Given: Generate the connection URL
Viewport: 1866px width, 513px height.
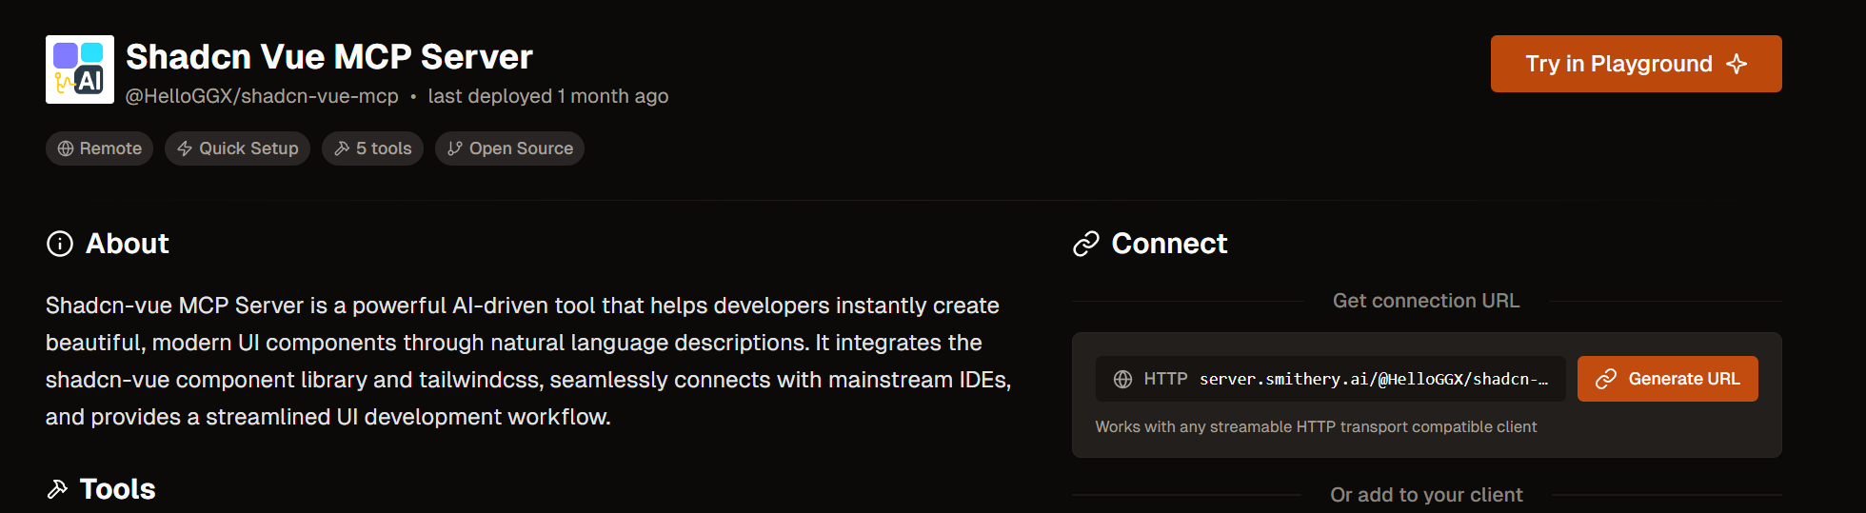Looking at the screenshot, I should tap(1667, 379).
